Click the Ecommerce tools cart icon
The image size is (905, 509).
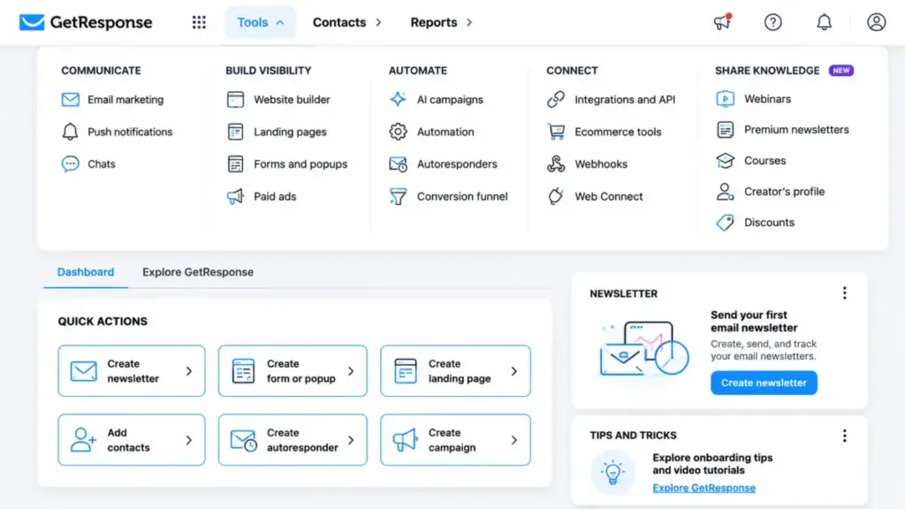click(556, 132)
